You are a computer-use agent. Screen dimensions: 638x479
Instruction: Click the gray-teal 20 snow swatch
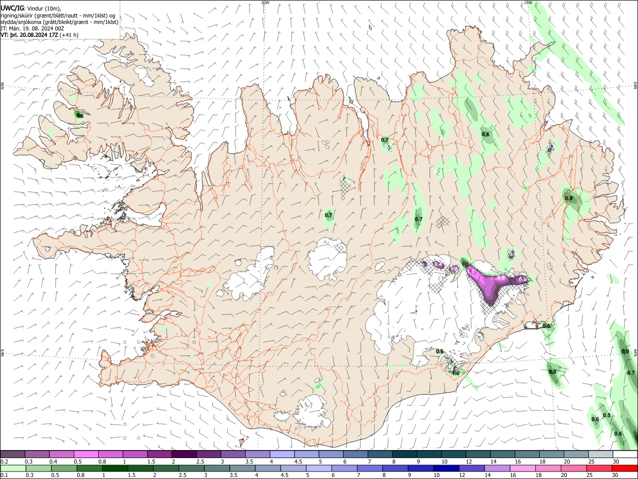(x=576, y=455)
